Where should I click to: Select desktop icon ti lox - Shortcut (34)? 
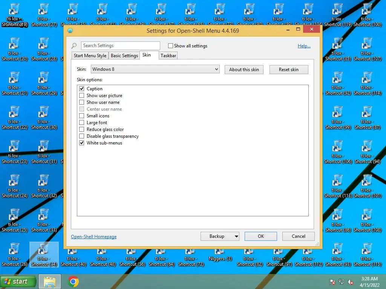(44, 254)
